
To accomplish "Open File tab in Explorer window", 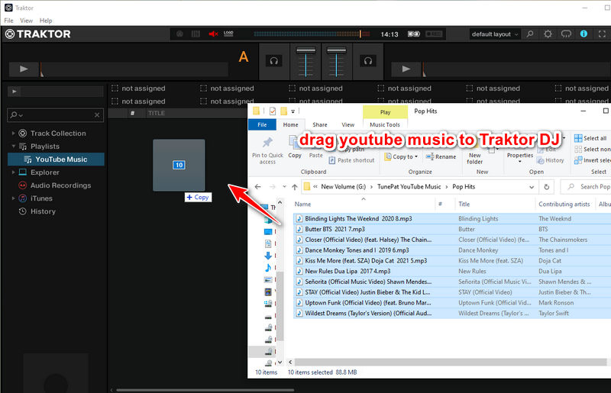I will 262,124.
